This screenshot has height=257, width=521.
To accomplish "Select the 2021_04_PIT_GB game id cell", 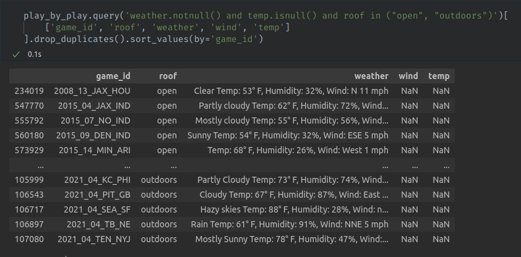I will click(97, 195).
